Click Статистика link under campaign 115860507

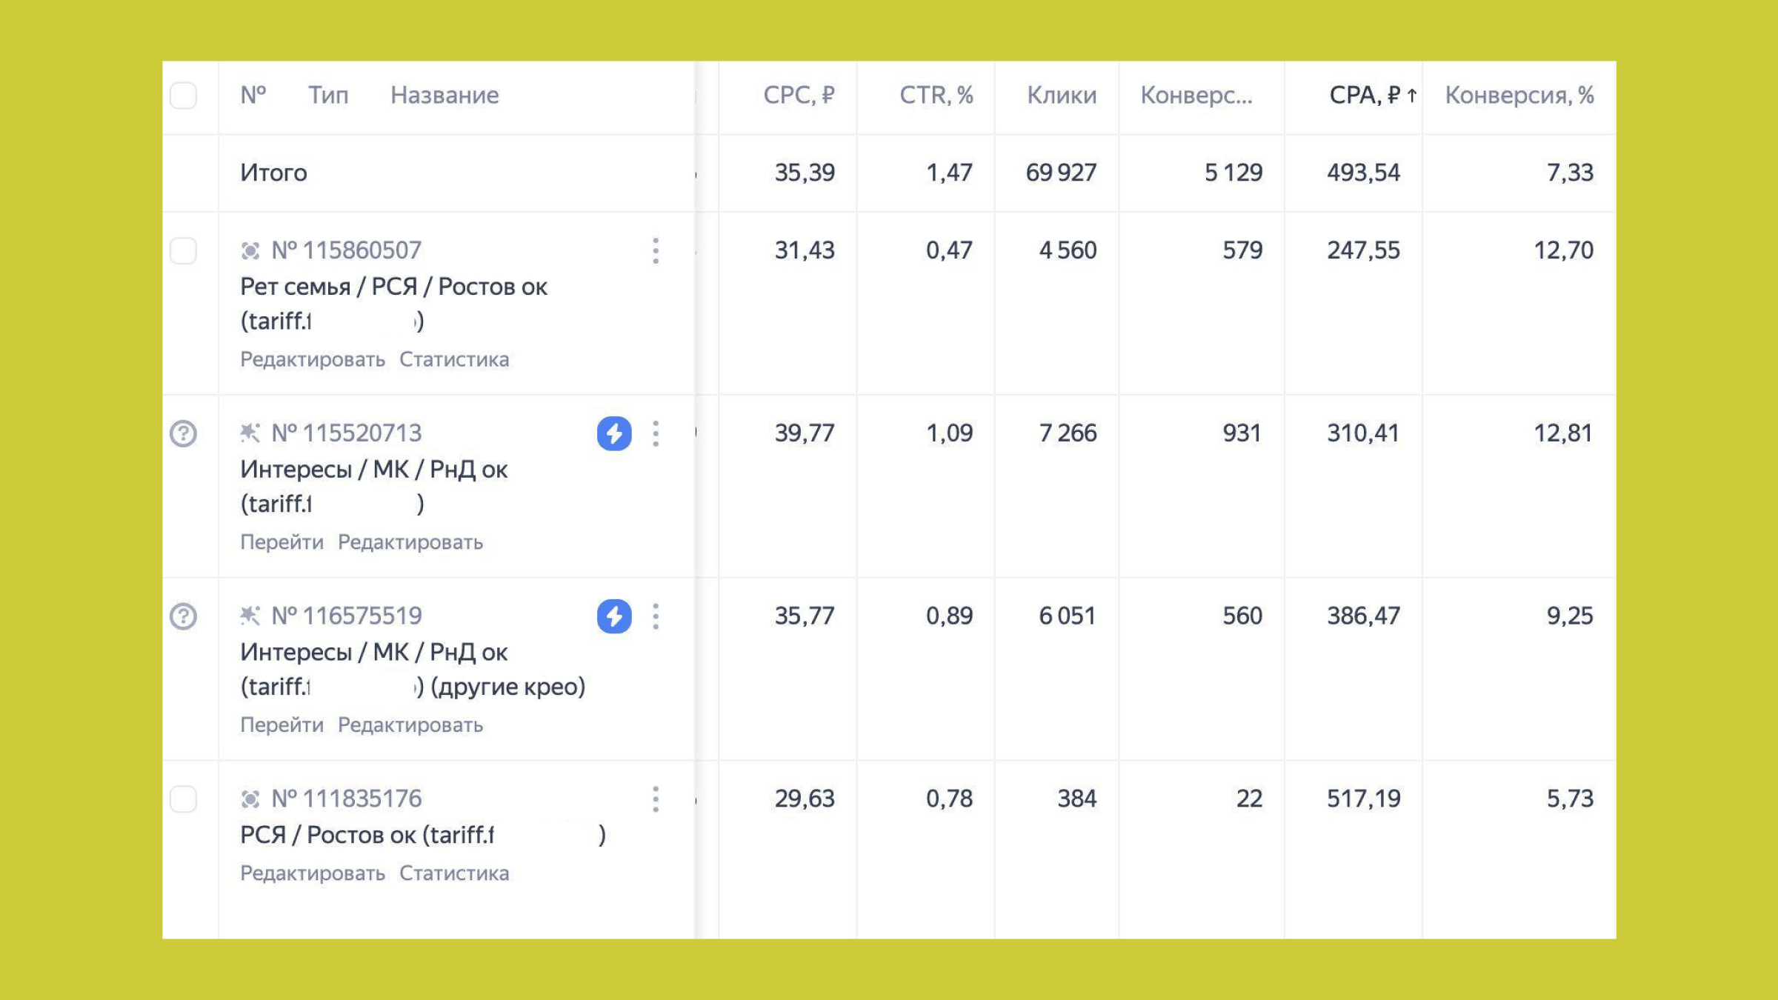coord(454,360)
